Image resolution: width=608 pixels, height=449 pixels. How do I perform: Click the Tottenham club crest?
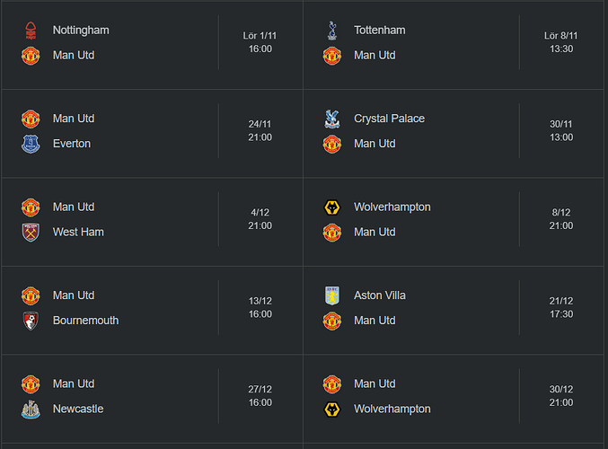point(332,31)
